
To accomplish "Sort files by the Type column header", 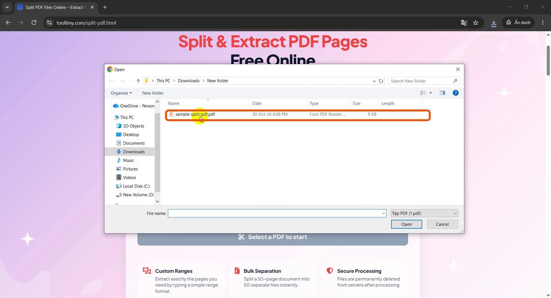I will point(329,104).
